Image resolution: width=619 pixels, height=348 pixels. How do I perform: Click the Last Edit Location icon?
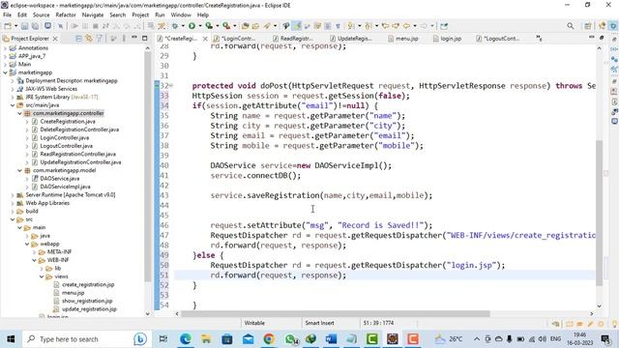385,26
